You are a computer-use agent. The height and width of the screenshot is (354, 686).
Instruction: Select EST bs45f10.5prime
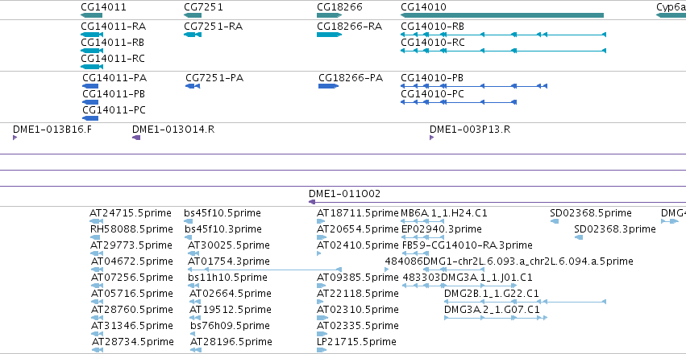point(222,213)
